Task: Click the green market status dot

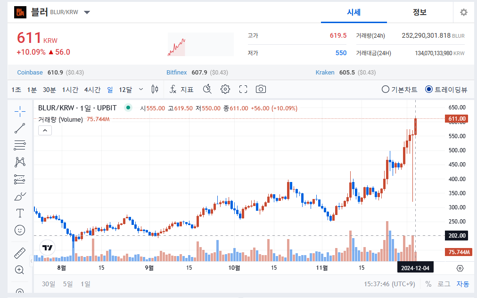Action: pyautogui.click(x=128, y=108)
